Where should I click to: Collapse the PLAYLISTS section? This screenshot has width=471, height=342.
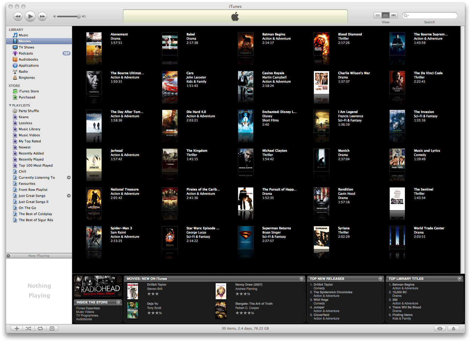pos(10,105)
